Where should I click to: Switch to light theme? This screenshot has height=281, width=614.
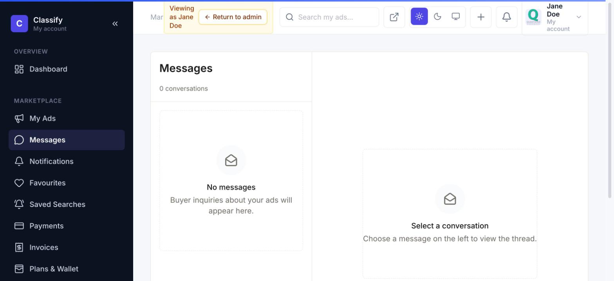coord(419,16)
